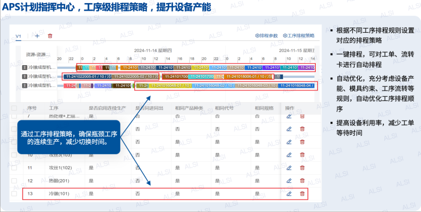Click the plus icon to add a version

point(37,36)
